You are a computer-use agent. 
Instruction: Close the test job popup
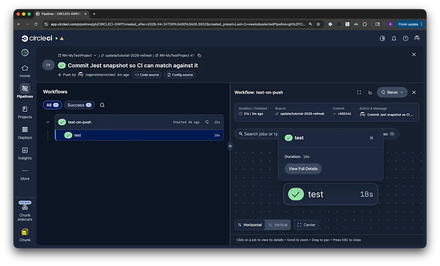pyautogui.click(x=371, y=138)
